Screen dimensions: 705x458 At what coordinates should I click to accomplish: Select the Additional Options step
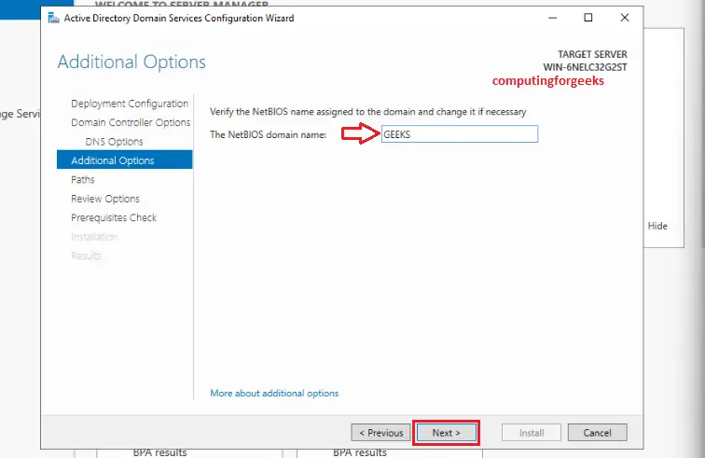tap(125, 160)
